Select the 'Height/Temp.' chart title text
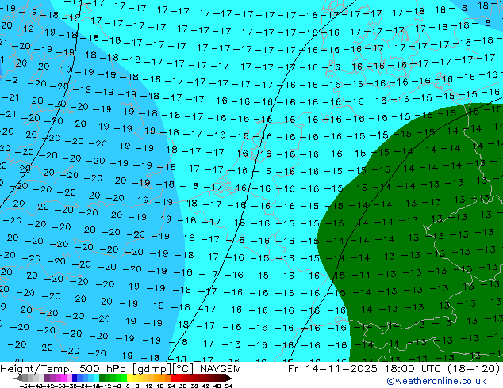 pos(37,369)
